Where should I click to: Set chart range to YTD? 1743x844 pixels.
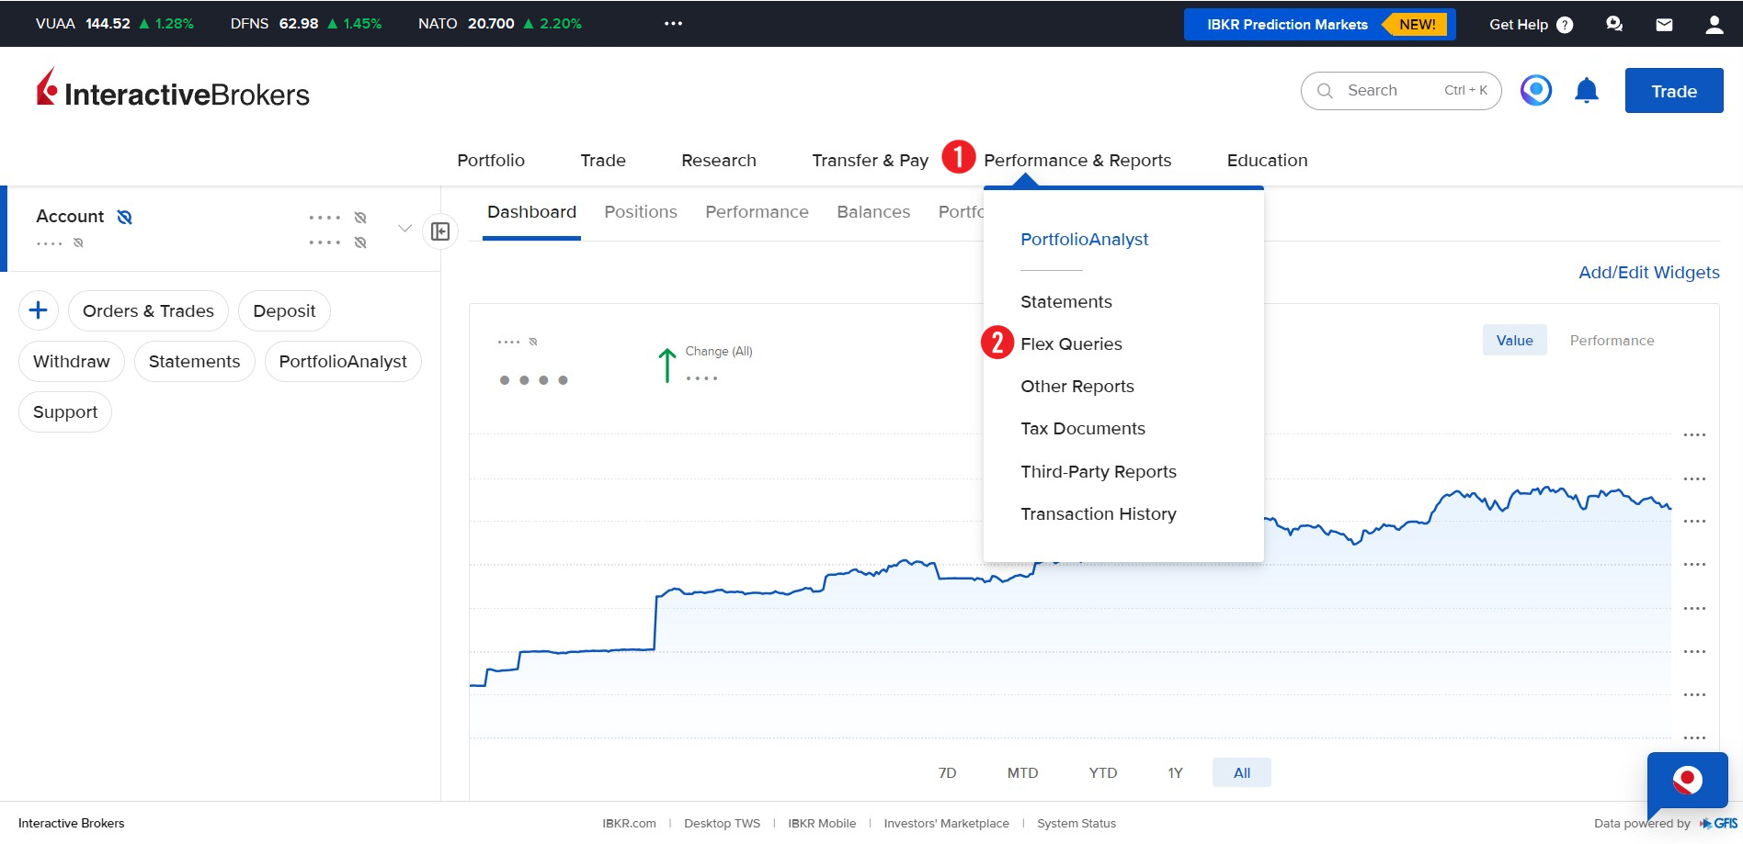point(1102,773)
